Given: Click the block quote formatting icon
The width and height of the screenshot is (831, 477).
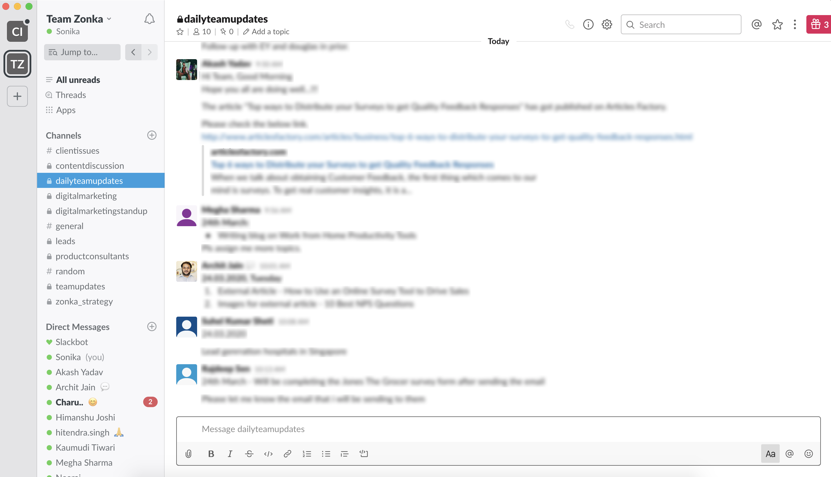Looking at the screenshot, I should point(345,454).
